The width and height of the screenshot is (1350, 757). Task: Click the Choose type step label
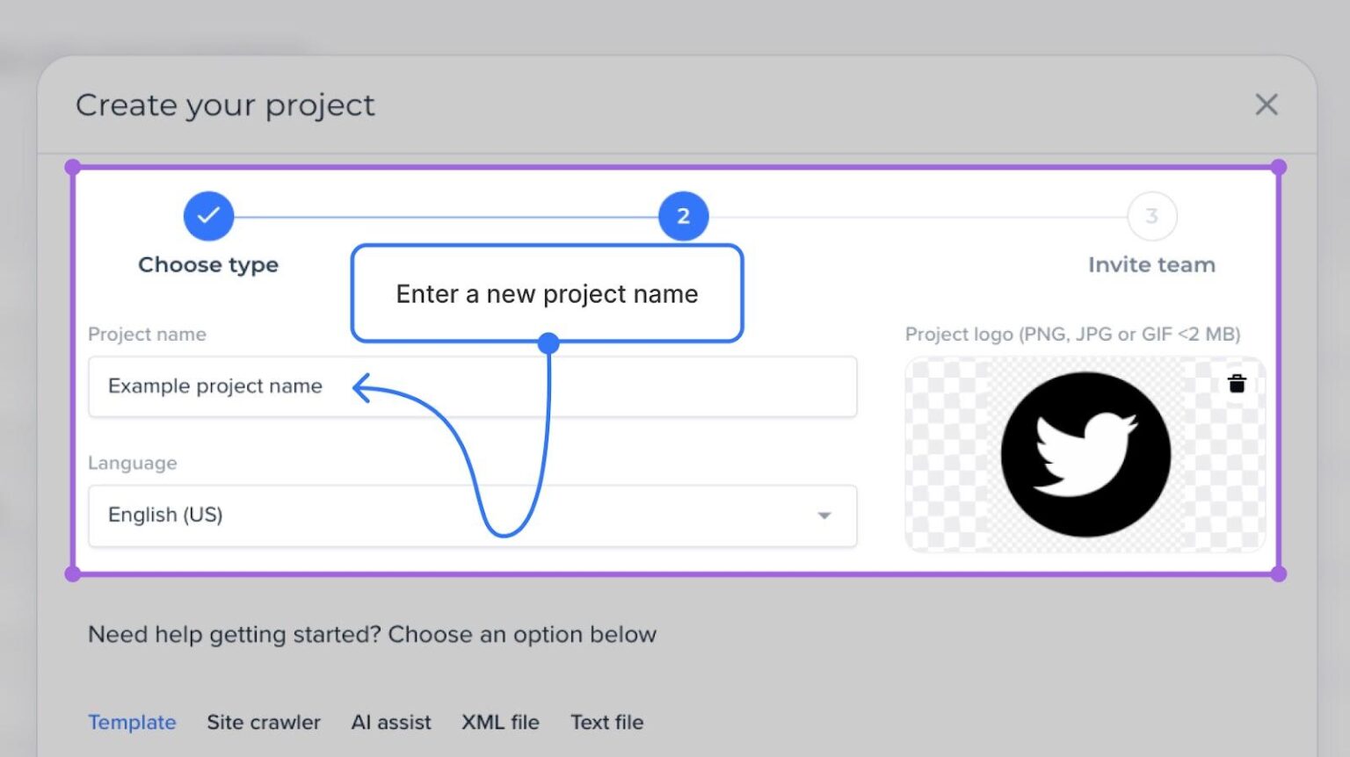click(x=207, y=264)
